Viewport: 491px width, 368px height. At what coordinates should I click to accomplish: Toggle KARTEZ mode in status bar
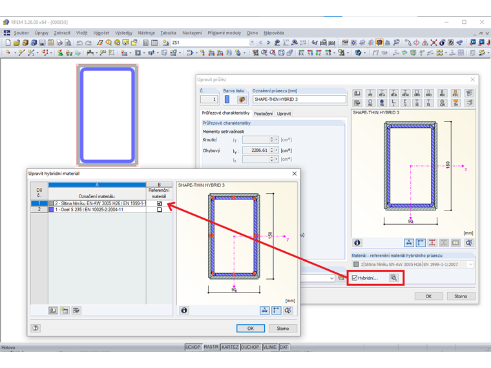pos(230,347)
